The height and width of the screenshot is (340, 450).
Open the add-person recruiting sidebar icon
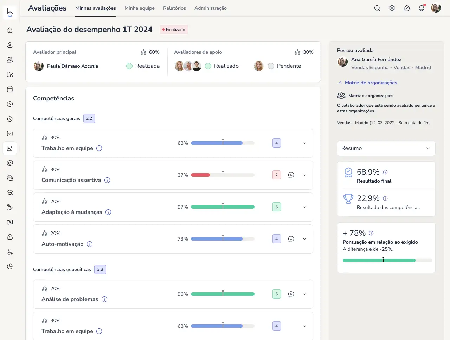point(10,251)
